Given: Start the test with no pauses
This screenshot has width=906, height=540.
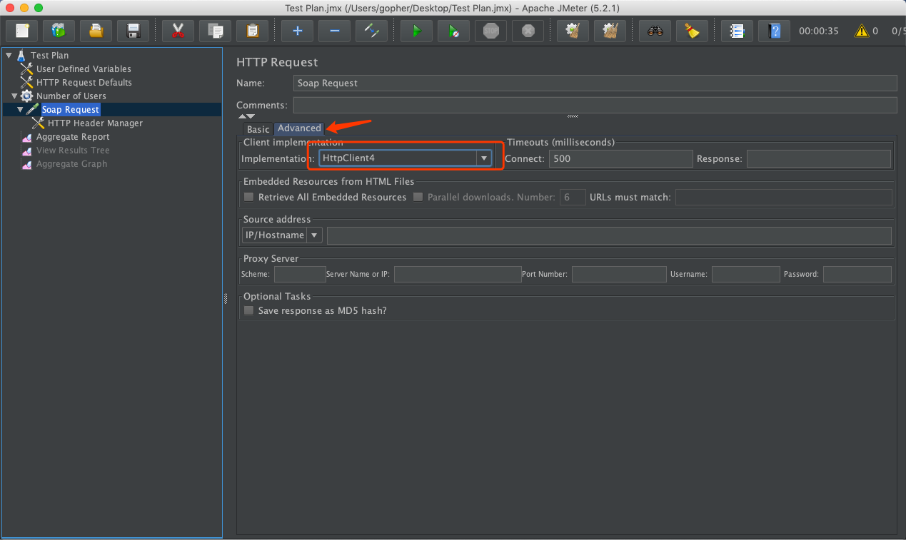Looking at the screenshot, I should (453, 31).
